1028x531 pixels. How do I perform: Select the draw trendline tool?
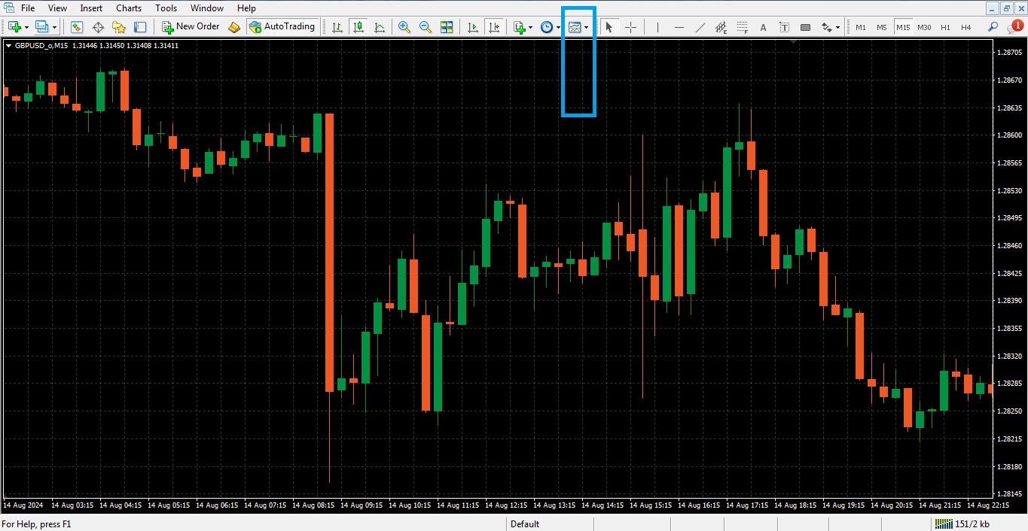tap(700, 27)
